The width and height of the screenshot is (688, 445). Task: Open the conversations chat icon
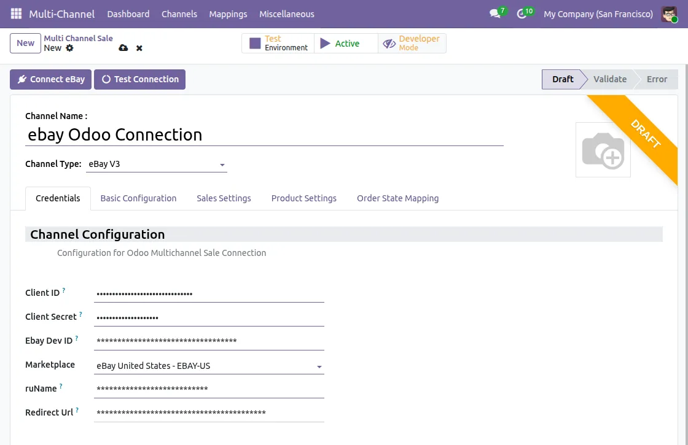[495, 14]
